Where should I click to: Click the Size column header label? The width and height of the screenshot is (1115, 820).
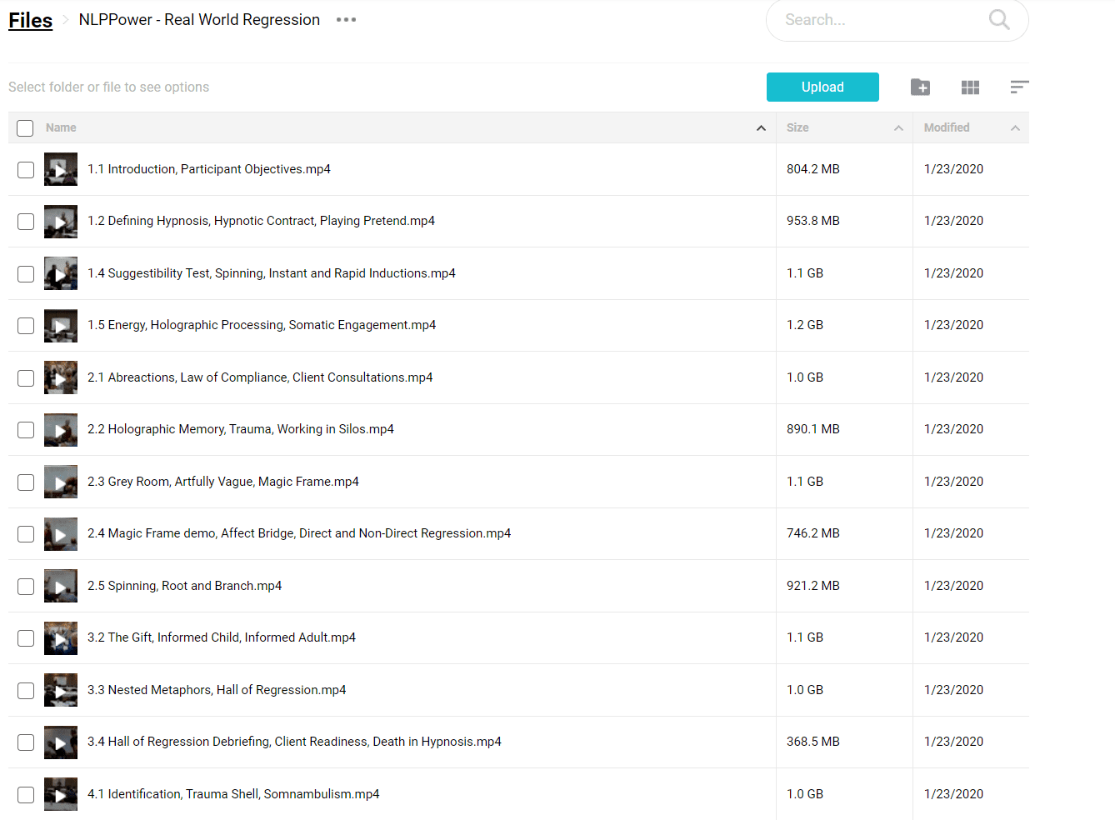(x=797, y=127)
